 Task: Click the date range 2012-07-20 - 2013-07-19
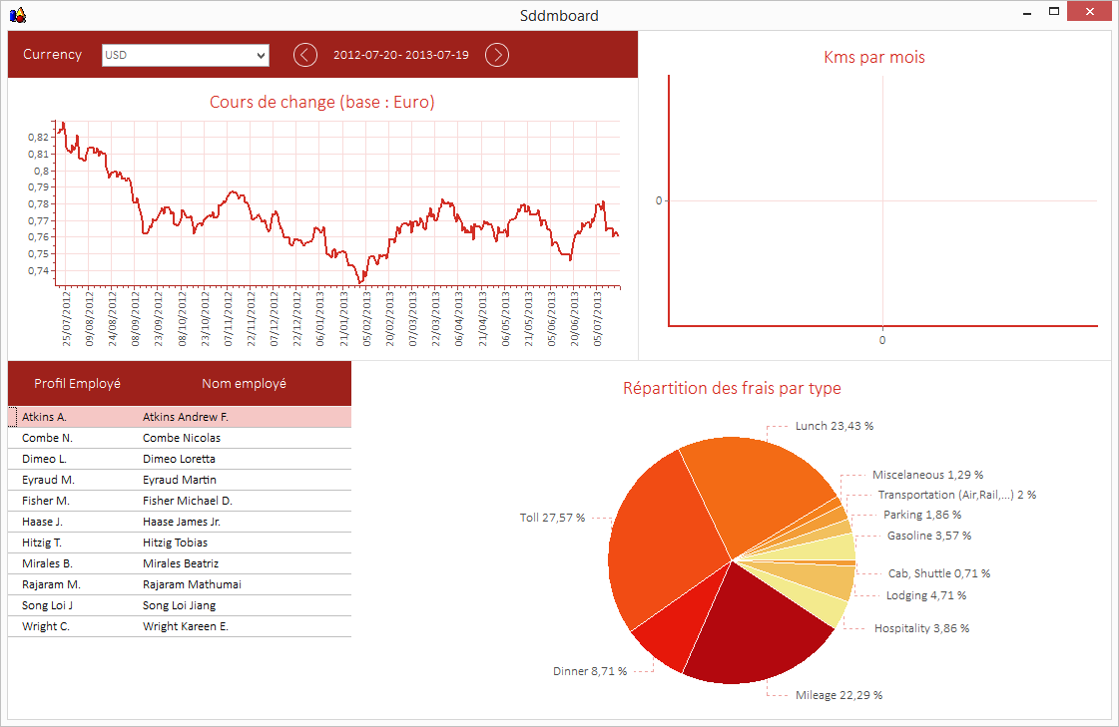401,54
